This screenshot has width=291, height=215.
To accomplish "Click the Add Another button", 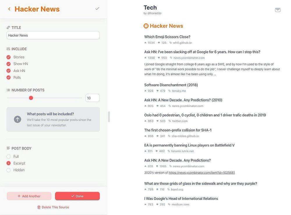I will click(29, 196).
